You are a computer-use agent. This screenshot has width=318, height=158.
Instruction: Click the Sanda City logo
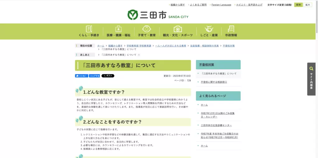coord(158,15)
